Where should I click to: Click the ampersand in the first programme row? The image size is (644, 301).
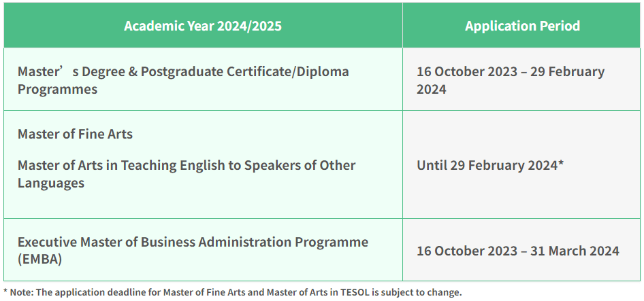tap(133, 71)
